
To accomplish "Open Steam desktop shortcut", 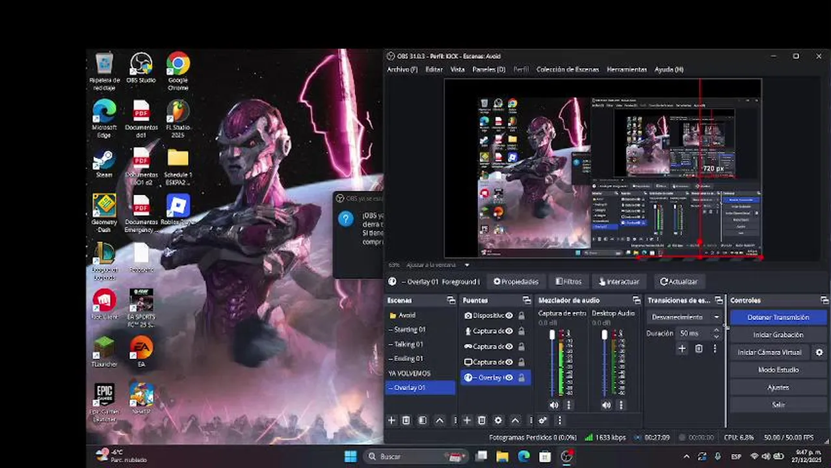I will coord(104,163).
